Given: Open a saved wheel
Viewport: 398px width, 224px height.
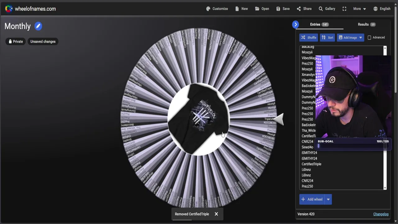Looking at the screenshot, I should [262, 9].
